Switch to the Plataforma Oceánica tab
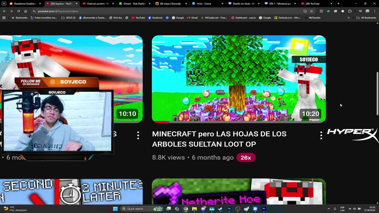The image size is (379, 213). click(x=25, y=4)
